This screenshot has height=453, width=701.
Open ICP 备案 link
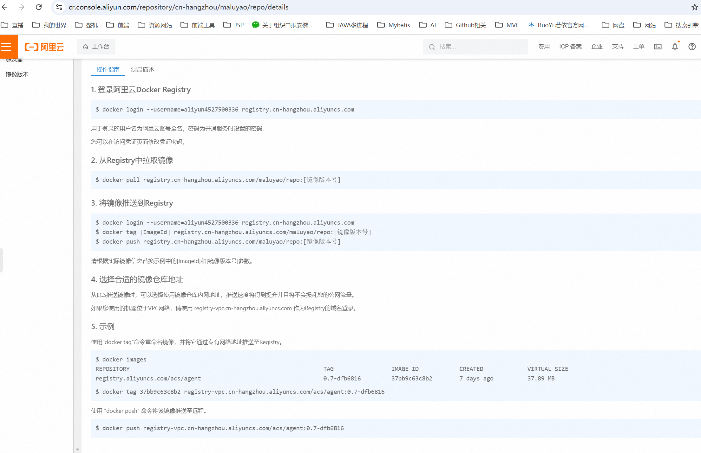click(x=570, y=47)
